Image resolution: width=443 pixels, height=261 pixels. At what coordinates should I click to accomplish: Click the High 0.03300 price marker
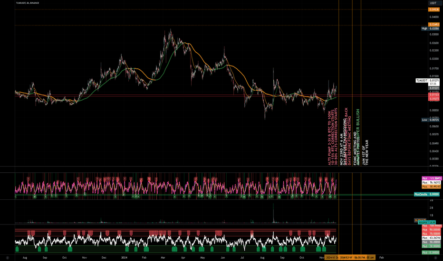click(x=430, y=28)
